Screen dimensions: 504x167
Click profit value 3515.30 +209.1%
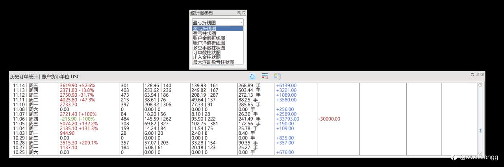click(79, 143)
